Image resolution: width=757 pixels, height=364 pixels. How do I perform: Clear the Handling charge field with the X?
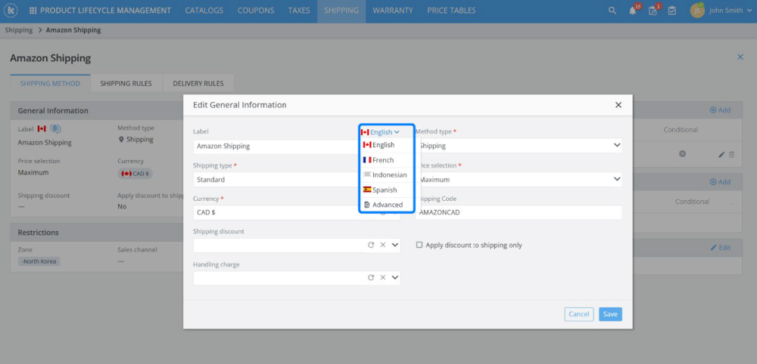tap(383, 277)
